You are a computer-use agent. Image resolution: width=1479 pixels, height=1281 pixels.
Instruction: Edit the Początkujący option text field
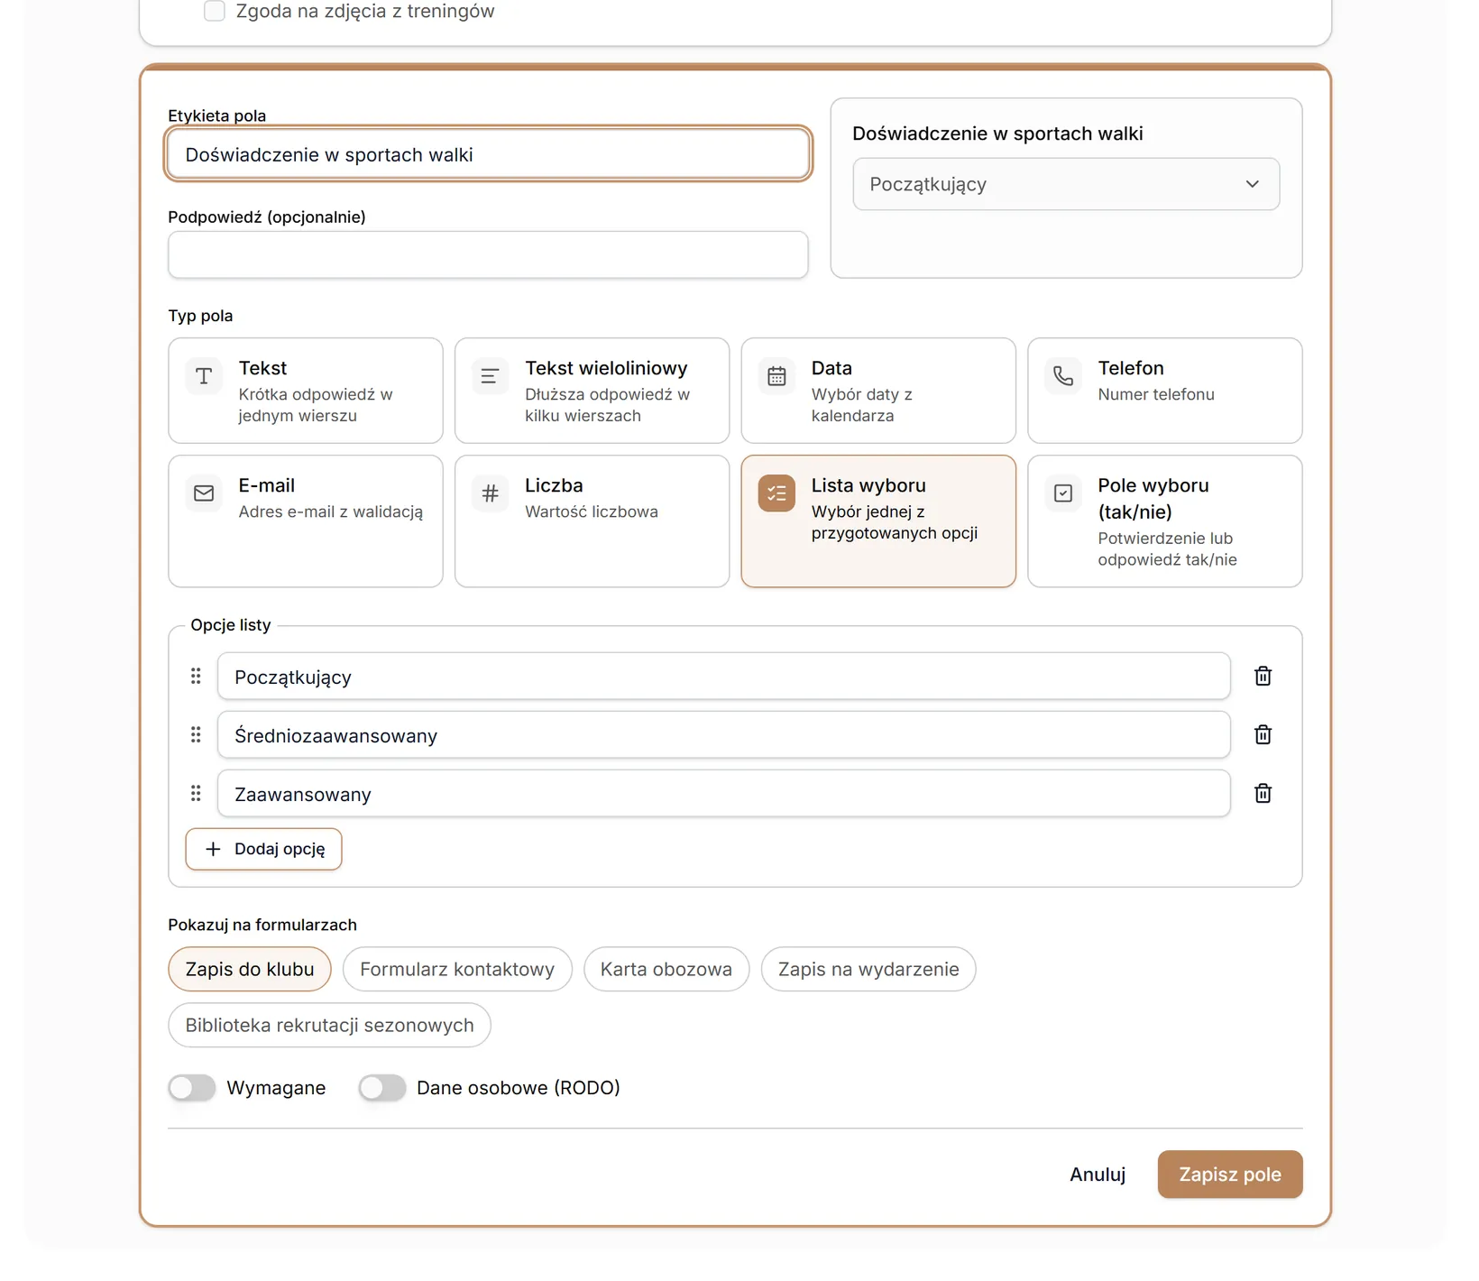(723, 676)
